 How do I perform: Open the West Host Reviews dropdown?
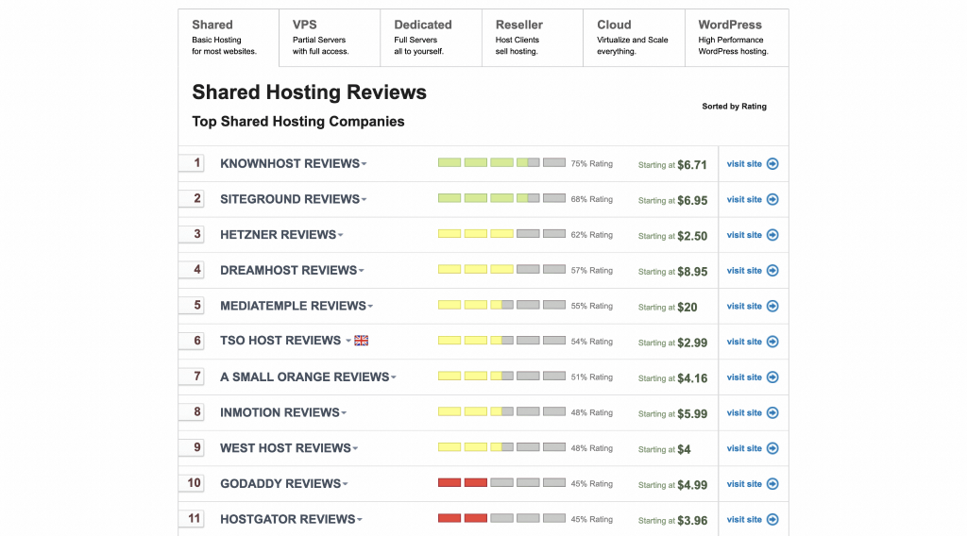356,449
